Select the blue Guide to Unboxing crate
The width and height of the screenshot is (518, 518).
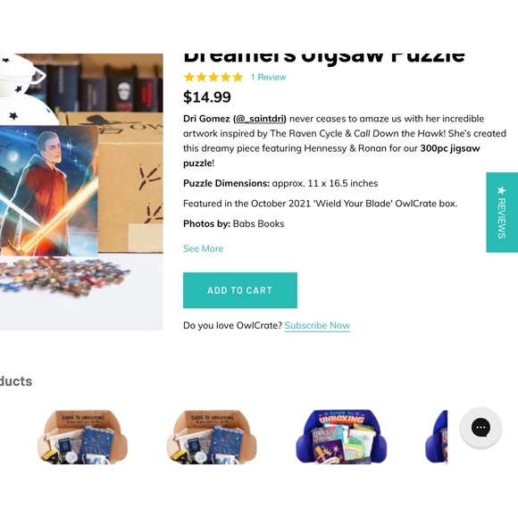(x=341, y=437)
